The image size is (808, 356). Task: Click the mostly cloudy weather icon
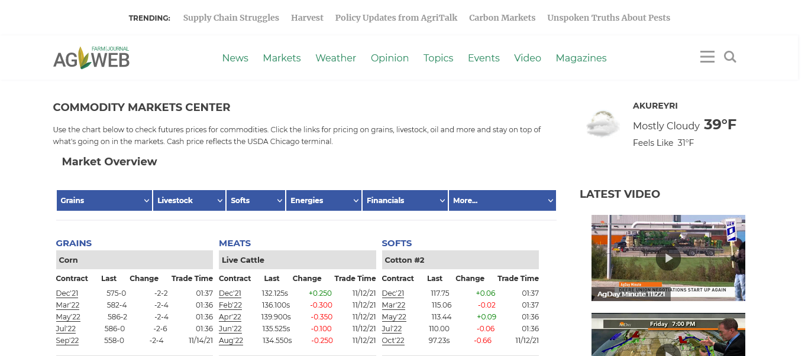click(x=602, y=124)
